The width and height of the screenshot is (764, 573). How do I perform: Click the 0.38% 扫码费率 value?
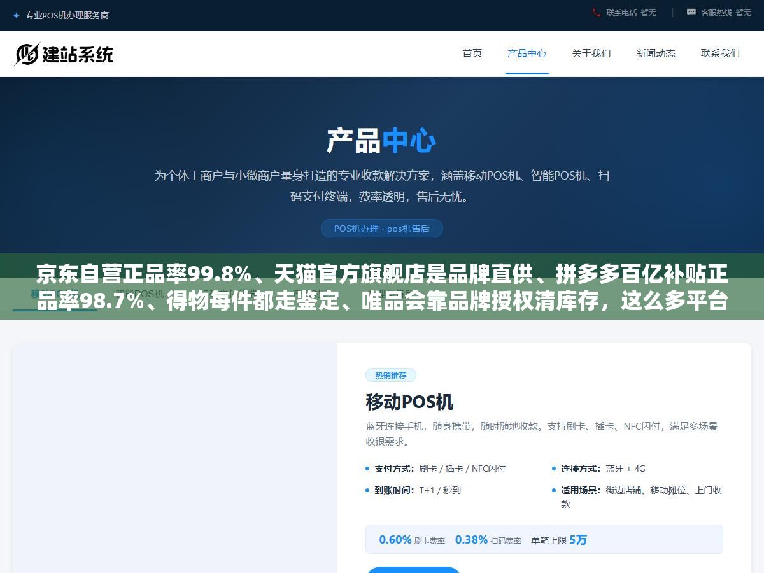[x=488, y=540]
